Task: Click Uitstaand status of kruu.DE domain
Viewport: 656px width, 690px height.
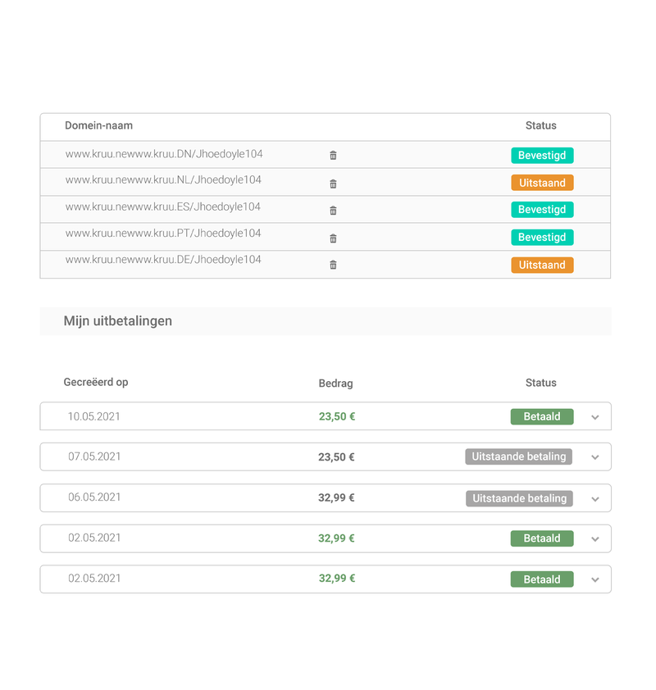Action: click(542, 265)
